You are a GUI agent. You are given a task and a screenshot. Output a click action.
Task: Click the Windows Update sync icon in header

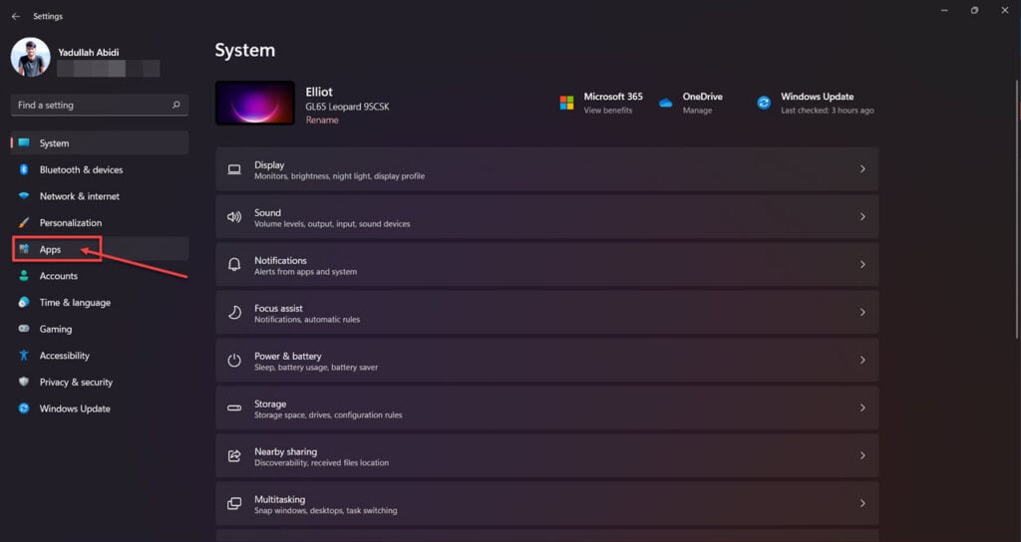pos(764,103)
